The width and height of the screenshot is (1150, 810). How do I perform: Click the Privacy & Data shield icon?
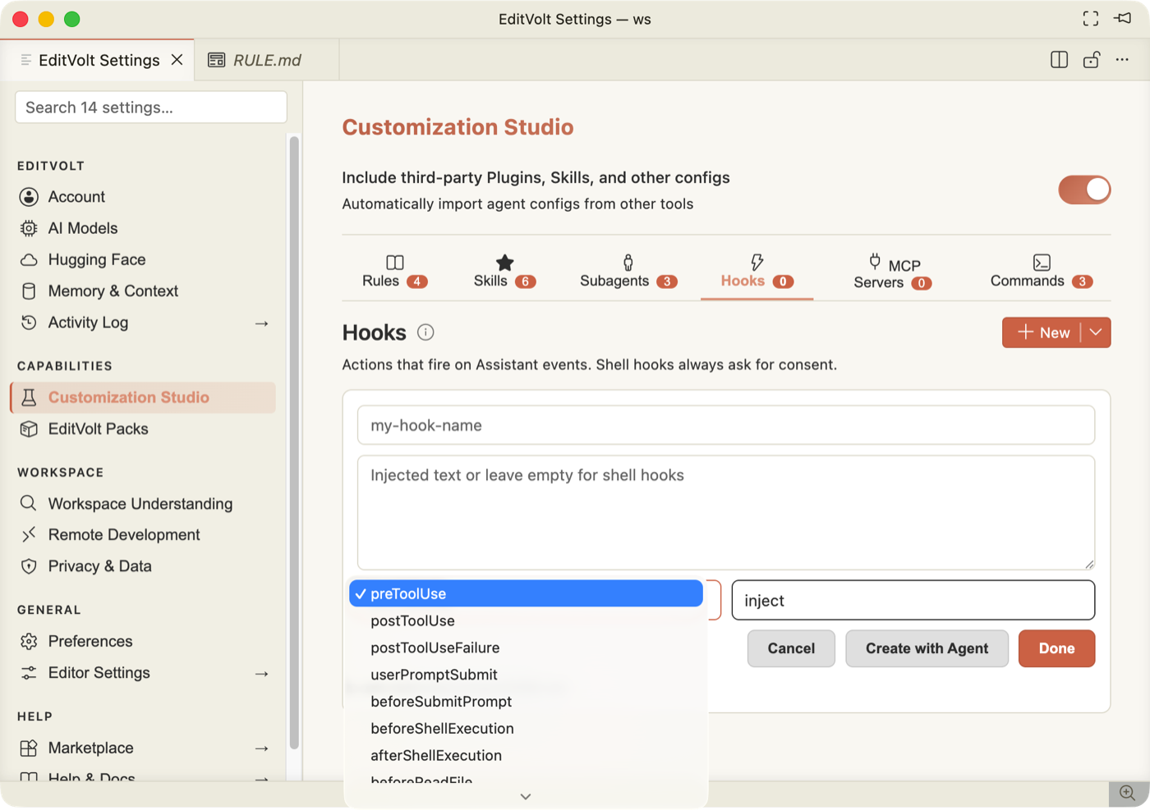coord(29,566)
